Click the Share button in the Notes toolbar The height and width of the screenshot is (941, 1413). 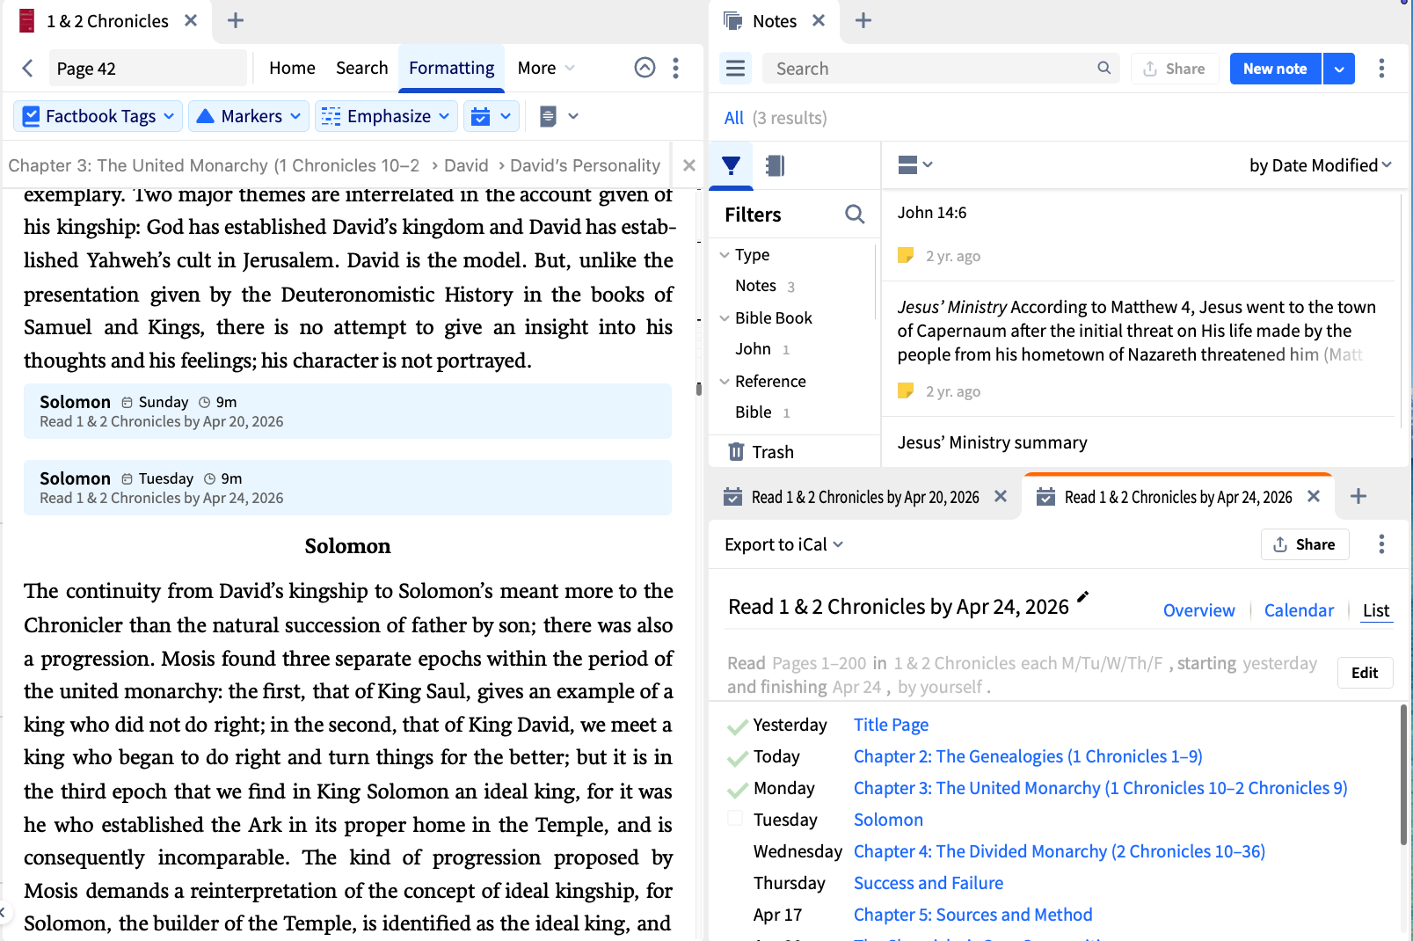click(x=1174, y=69)
